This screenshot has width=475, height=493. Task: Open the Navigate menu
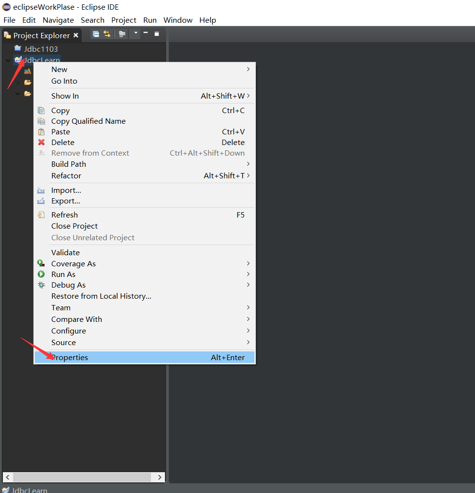point(58,20)
